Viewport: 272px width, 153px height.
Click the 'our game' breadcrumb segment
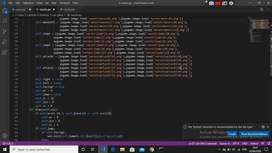(58, 15)
